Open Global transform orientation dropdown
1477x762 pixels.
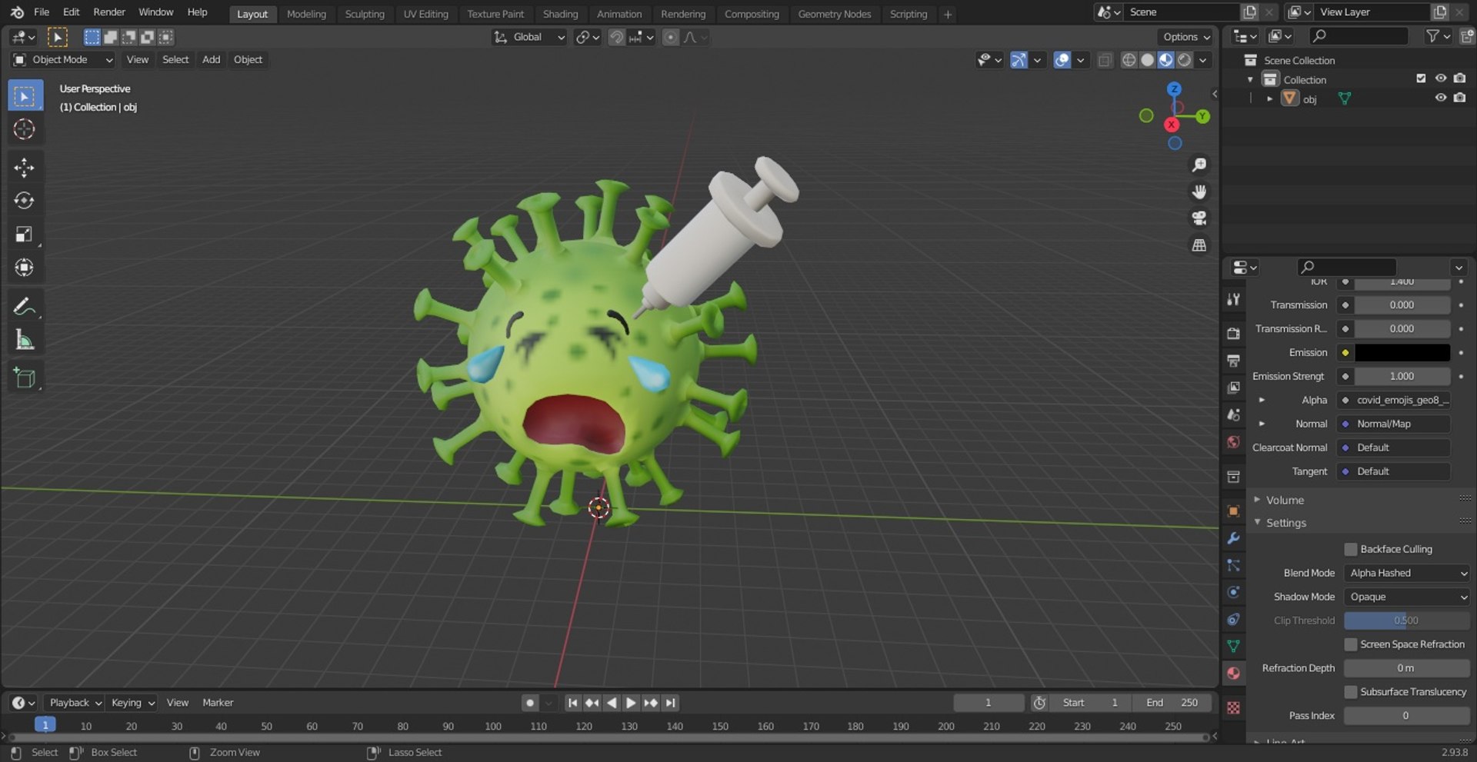529,37
